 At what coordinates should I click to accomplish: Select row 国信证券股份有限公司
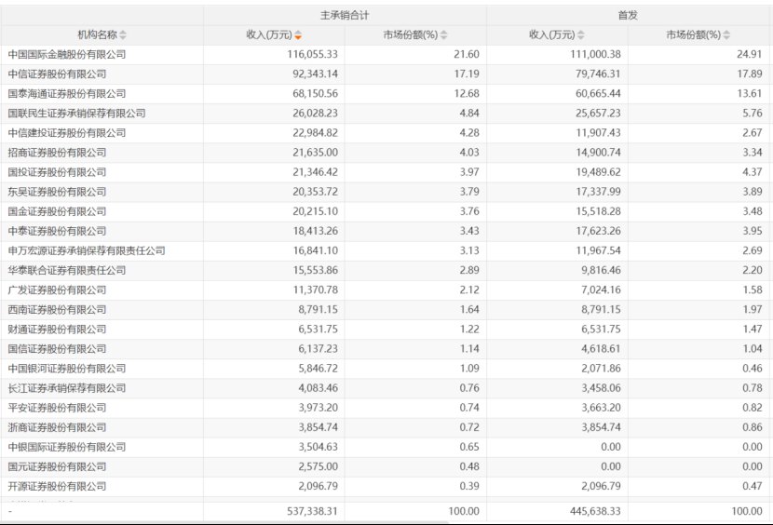[x=385, y=349]
